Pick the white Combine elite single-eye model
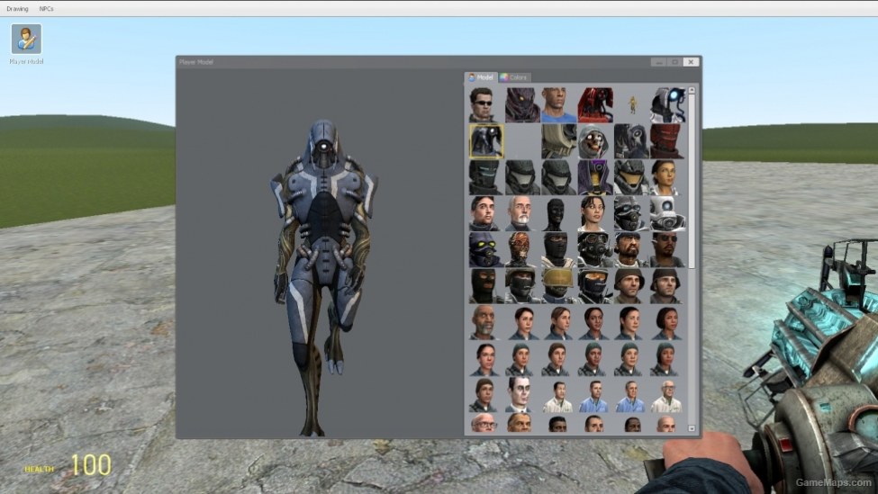The height and width of the screenshot is (494, 878). [x=667, y=213]
